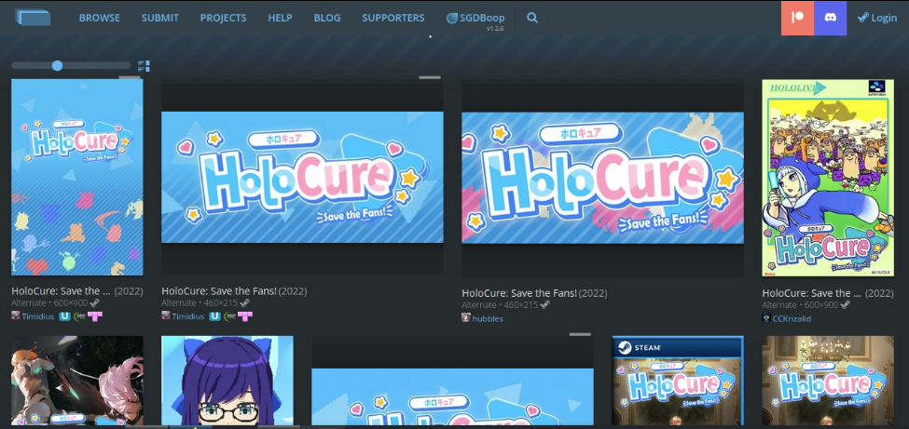This screenshot has width=909, height=429.
Task: Click the blue U badge under first grid
Action: tap(65, 316)
